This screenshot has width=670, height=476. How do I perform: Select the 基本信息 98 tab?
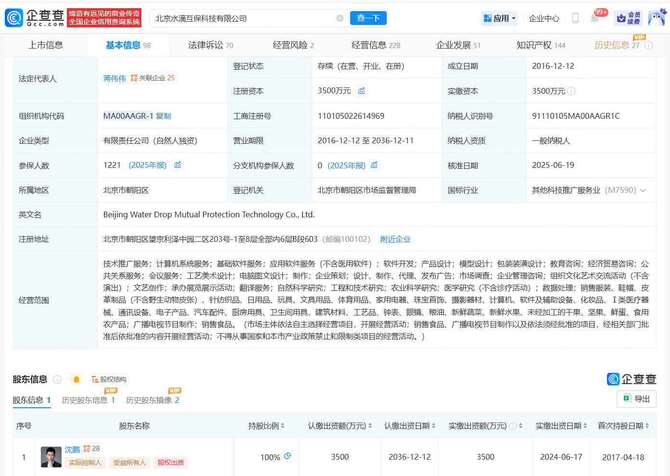tap(128, 45)
